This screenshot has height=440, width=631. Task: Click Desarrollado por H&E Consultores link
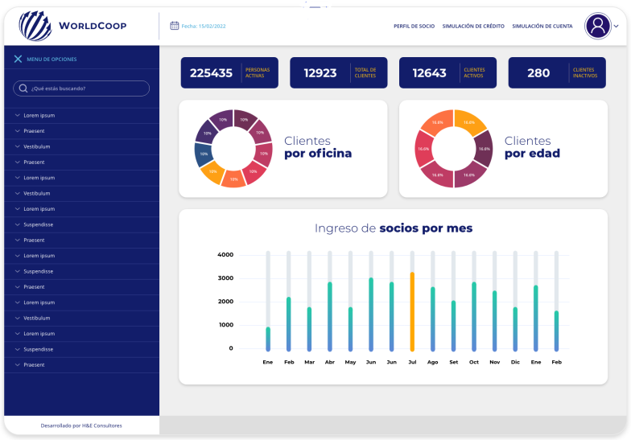point(81,426)
